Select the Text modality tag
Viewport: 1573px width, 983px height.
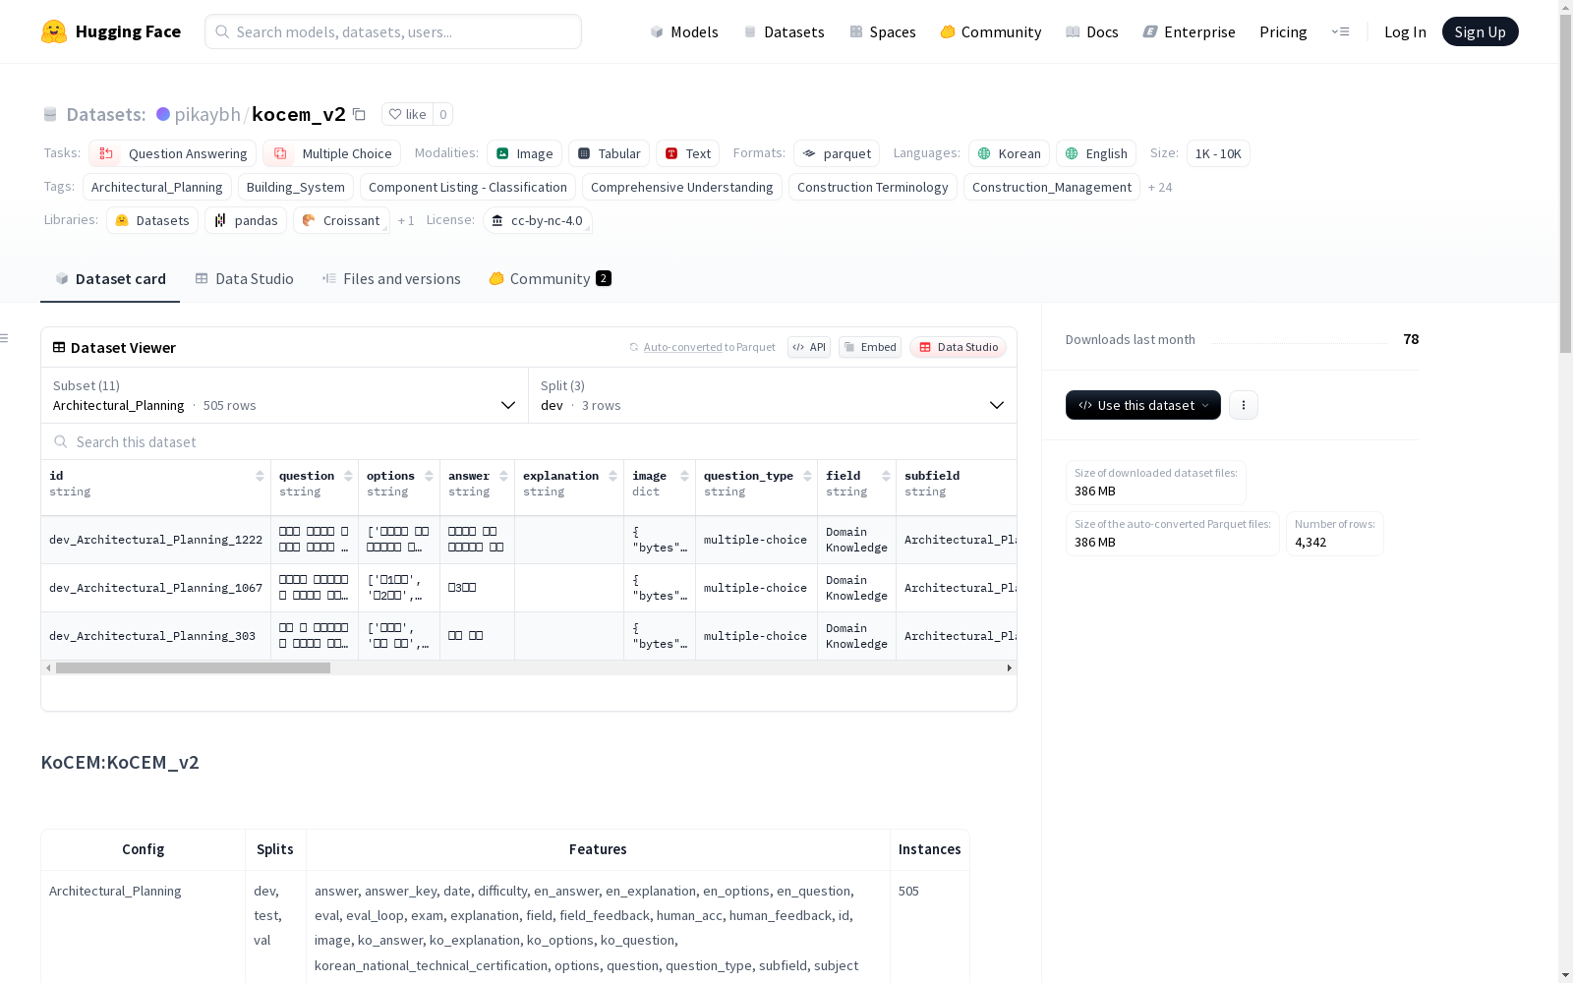tap(687, 153)
